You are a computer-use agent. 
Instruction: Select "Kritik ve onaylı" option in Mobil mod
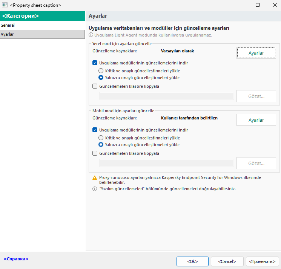point(101,138)
